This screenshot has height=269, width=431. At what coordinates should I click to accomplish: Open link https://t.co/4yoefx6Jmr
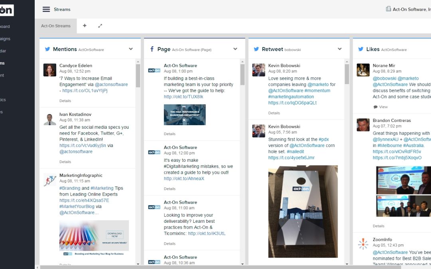[x=291, y=157]
